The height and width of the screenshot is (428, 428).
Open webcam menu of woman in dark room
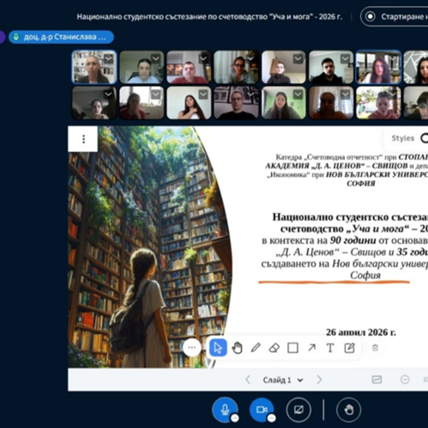coord(108,94)
